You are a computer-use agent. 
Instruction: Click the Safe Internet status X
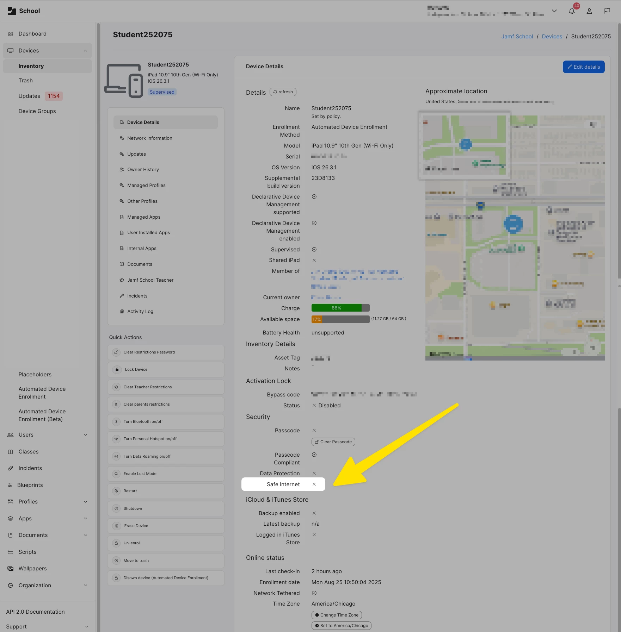point(314,484)
